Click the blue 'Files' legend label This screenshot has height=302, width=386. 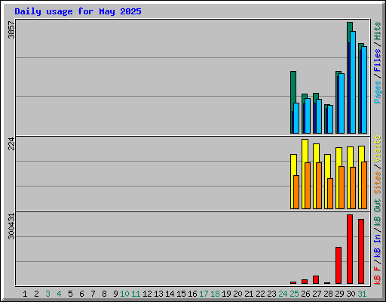coord(378,60)
